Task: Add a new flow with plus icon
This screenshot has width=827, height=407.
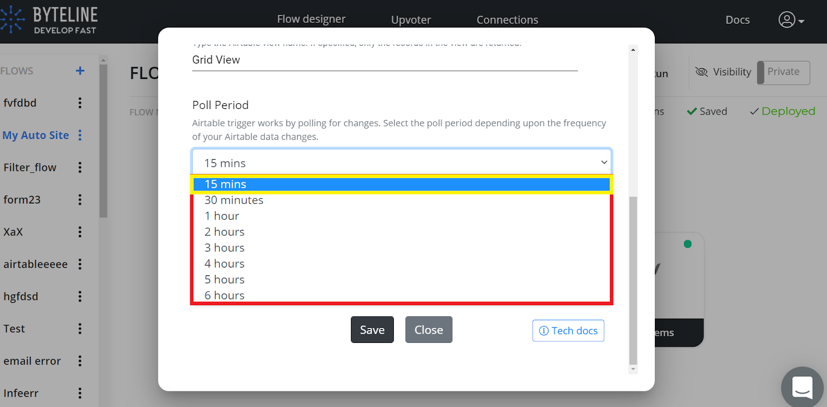Action: (x=80, y=71)
